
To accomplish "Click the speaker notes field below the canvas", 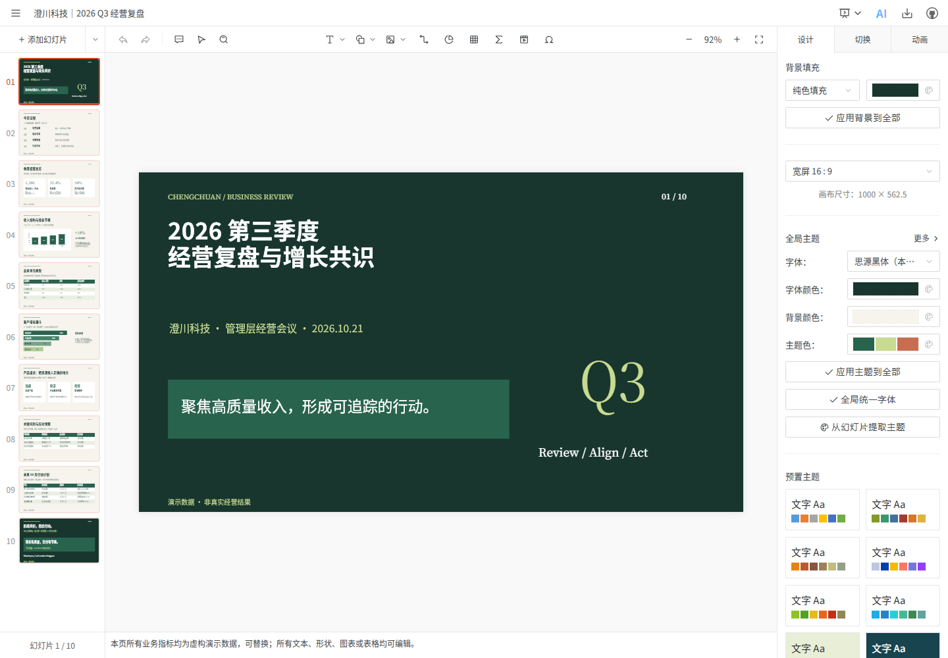I will [x=441, y=644].
